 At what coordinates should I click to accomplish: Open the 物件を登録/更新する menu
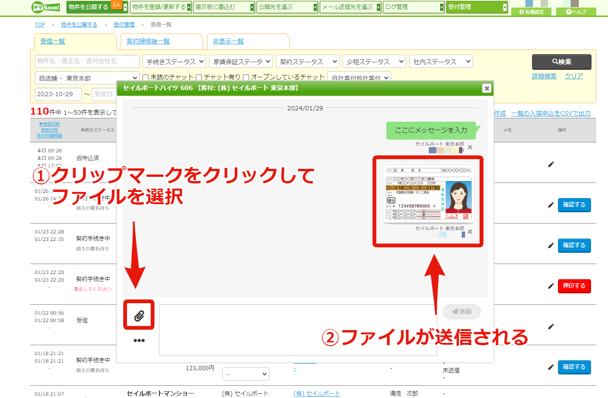pos(161,7)
